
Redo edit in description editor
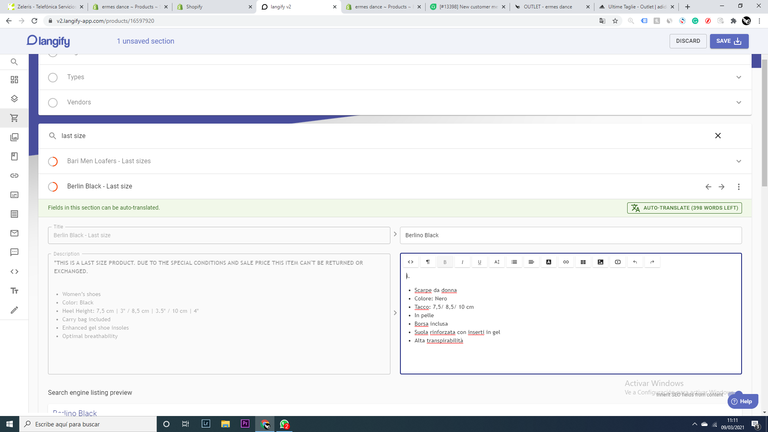652,262
